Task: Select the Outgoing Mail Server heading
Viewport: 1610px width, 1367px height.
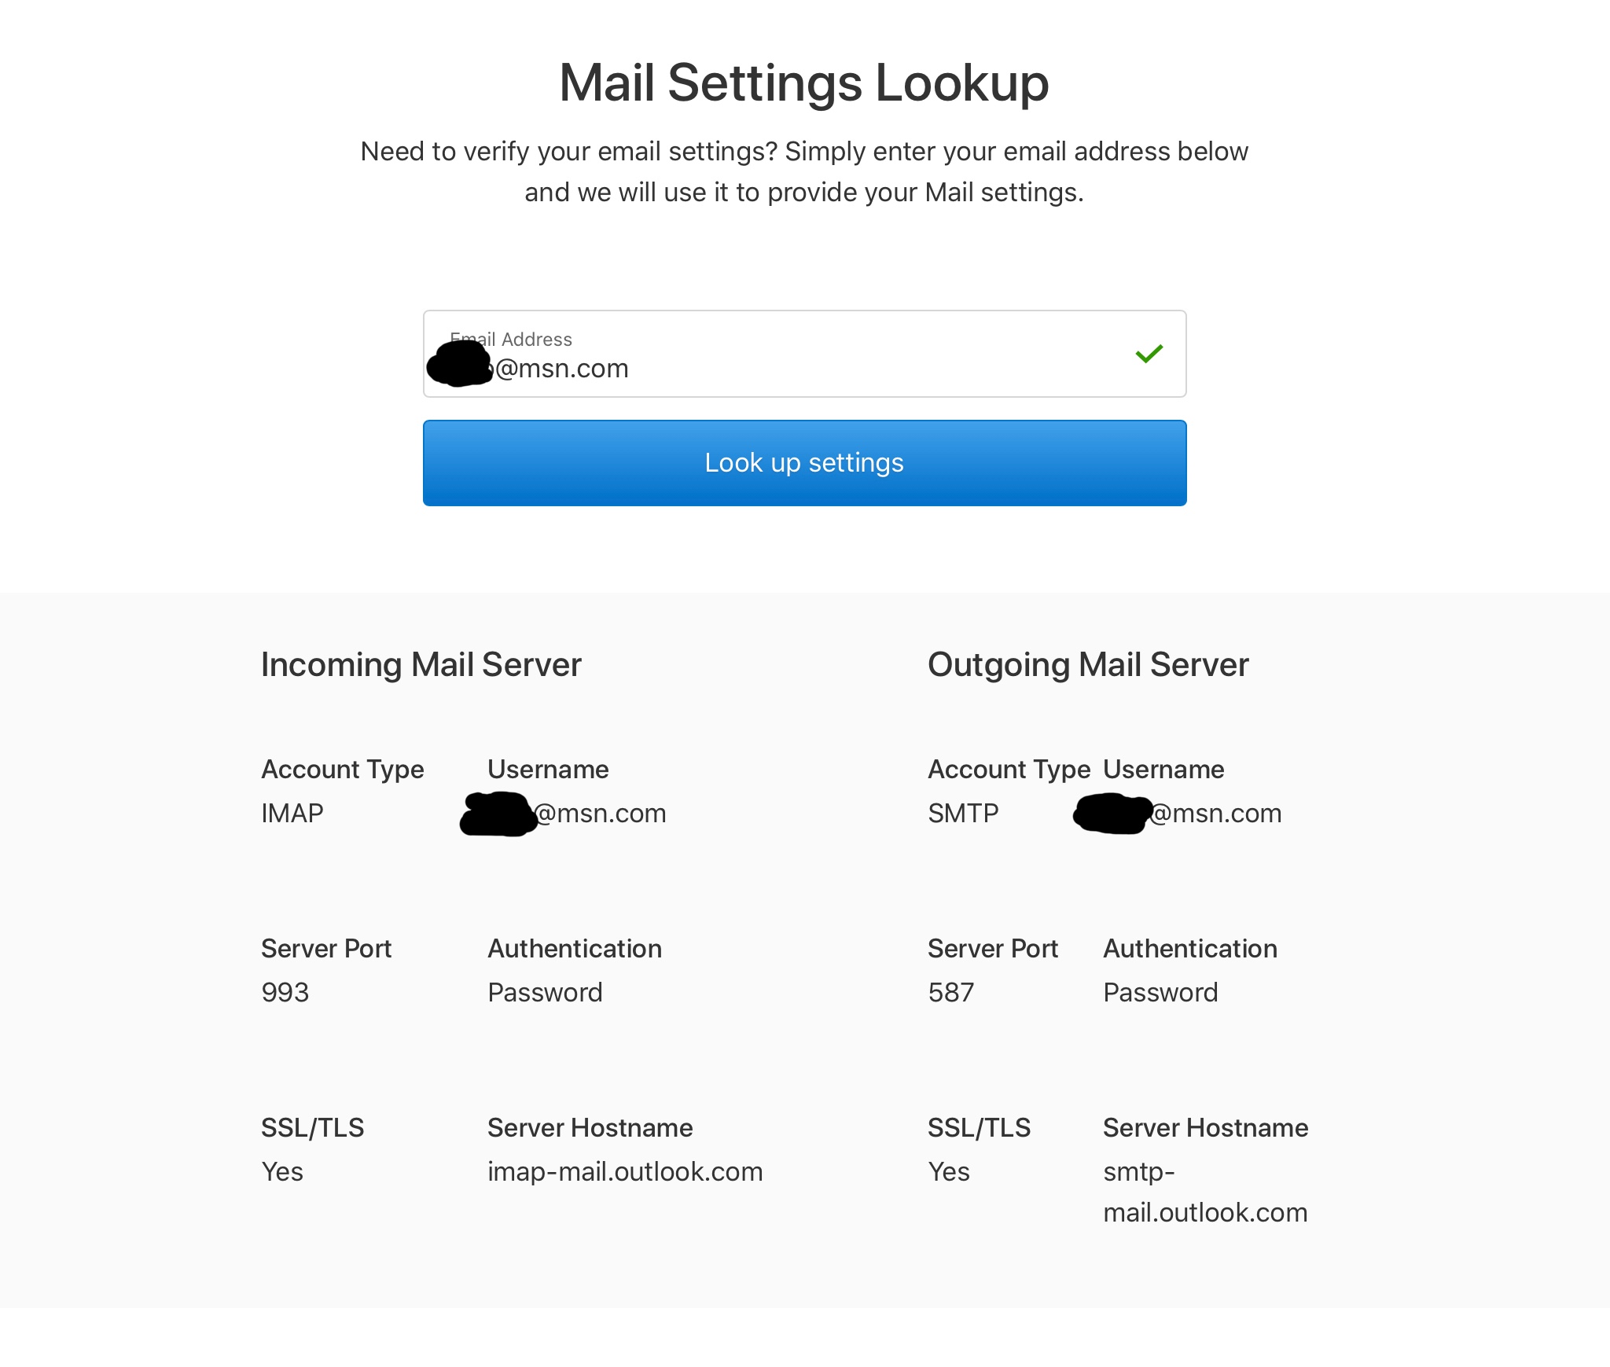Action: (x=1088, y=665)
